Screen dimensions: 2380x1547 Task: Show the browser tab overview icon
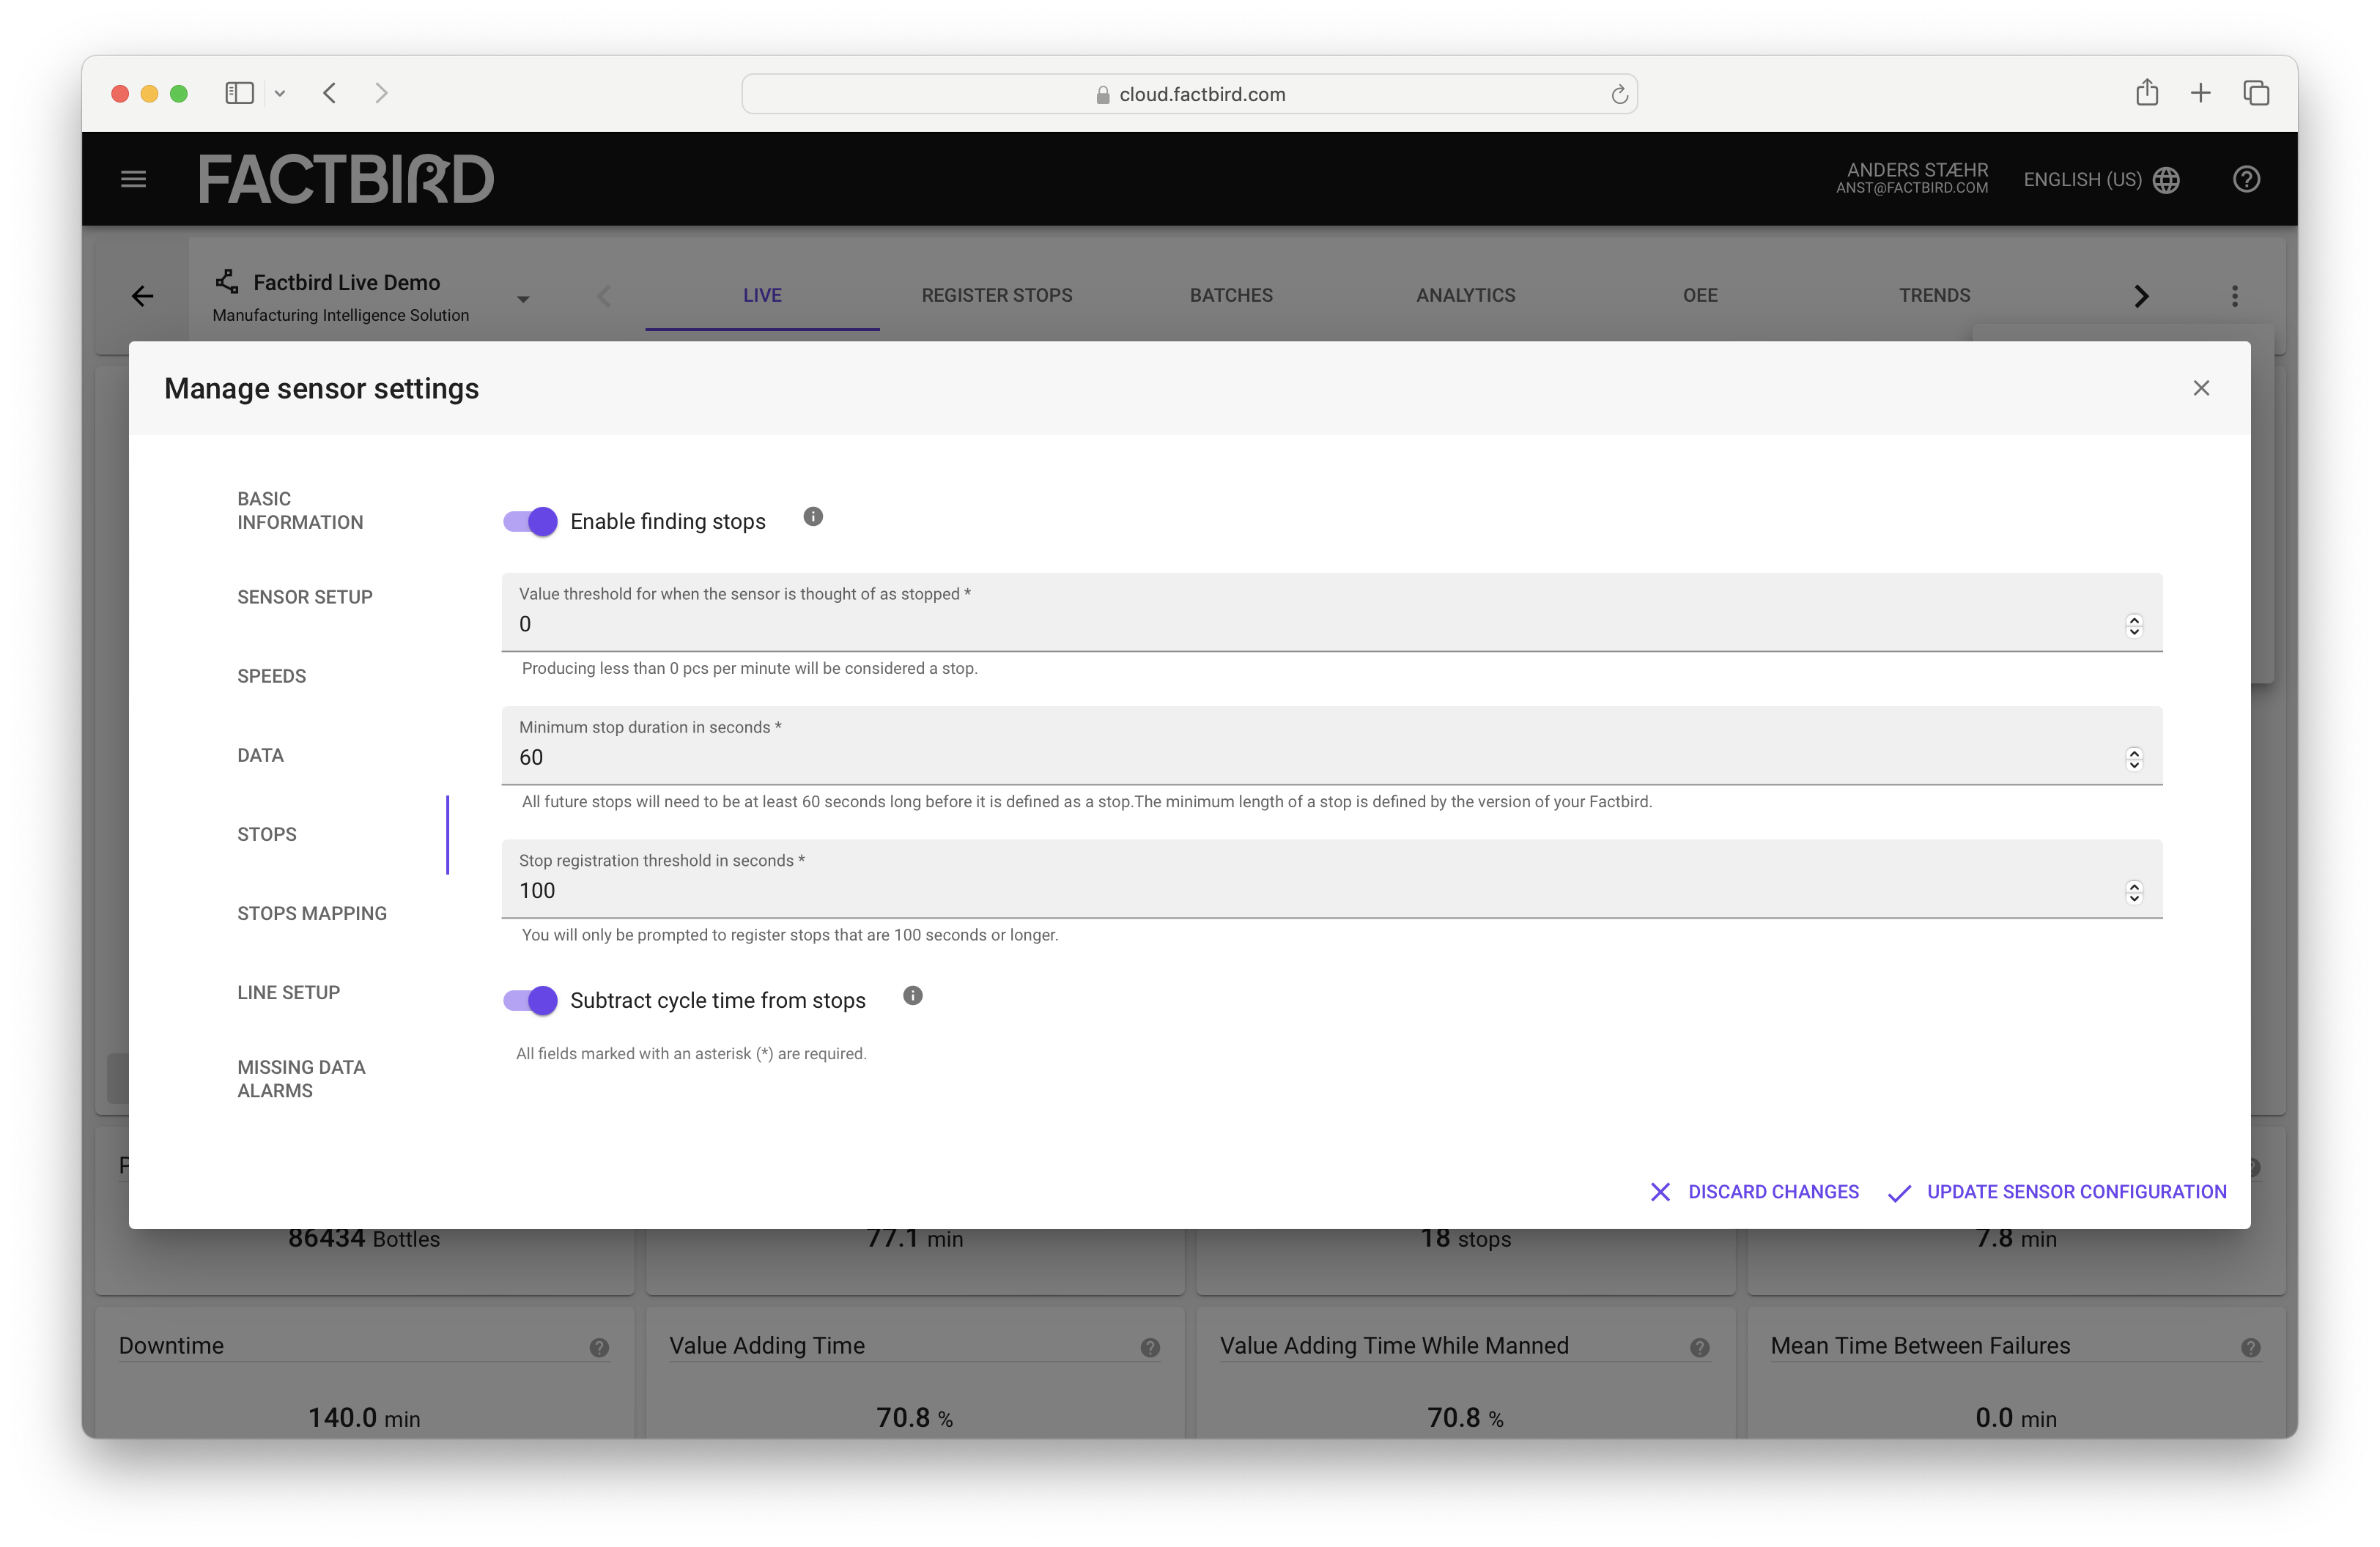coord(2256,94)
